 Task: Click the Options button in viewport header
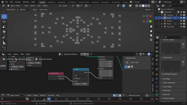pos(149,10)
